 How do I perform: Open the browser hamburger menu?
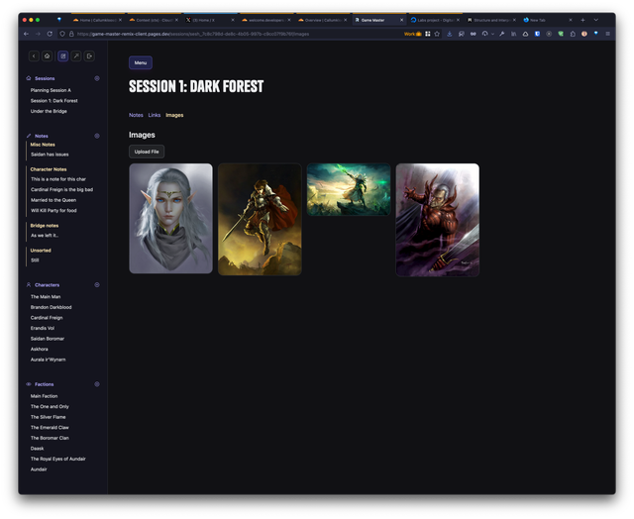[607, 34]
